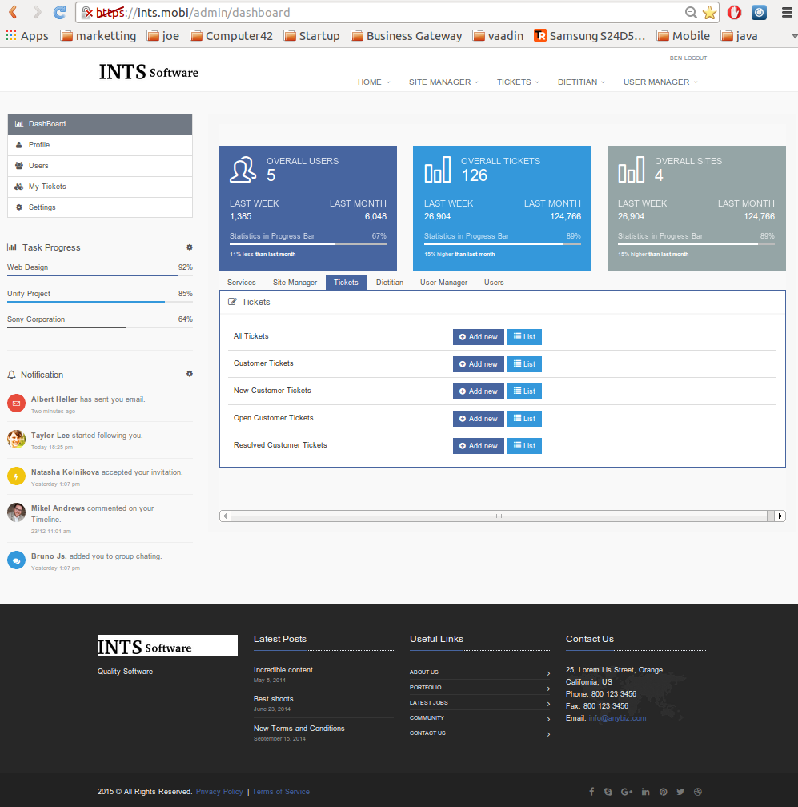
Task: Switch to the Dietitian tab
Action: tap(390, 283)
